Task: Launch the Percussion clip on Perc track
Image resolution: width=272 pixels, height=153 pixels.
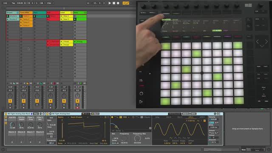Action: pyautogui.click(x=34, y=16)
